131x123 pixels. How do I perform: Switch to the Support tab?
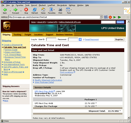(50, 35)
